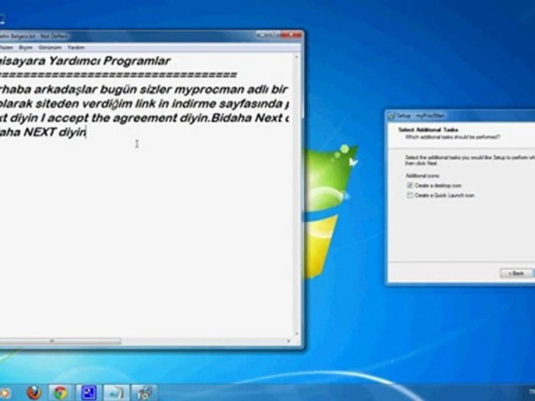Image resolution: width=535 pixels, height=401 pixels.
Task: Open the Biçim menu in Notepad
Action: tap(26, 47)
